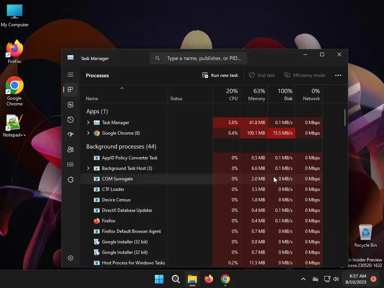Open the Users page in sidebar

tap(70, 149)
